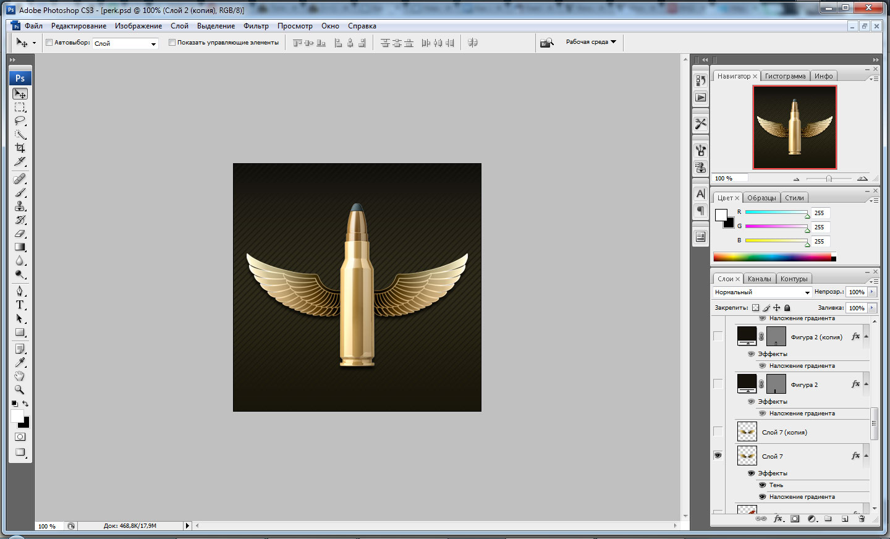Toggle Quick Mask mode
Screen dimensions: 890x539
click(20, 437)
